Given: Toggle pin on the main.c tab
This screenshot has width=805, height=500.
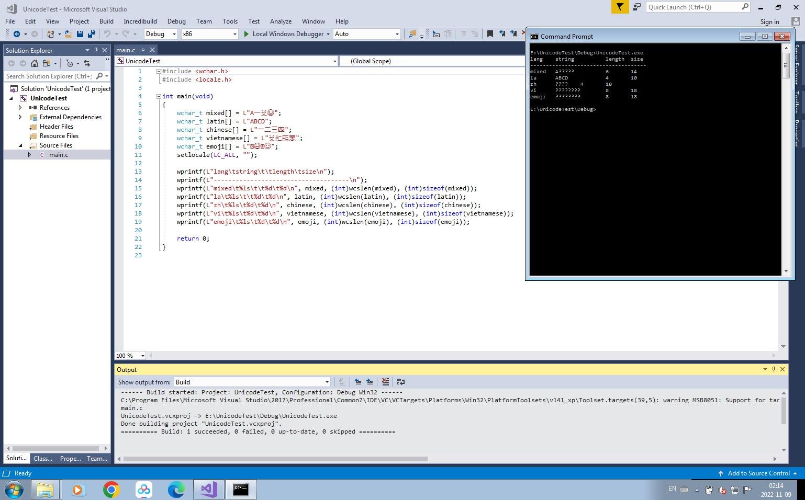Looking at the screenshot, I should (142, 50).
